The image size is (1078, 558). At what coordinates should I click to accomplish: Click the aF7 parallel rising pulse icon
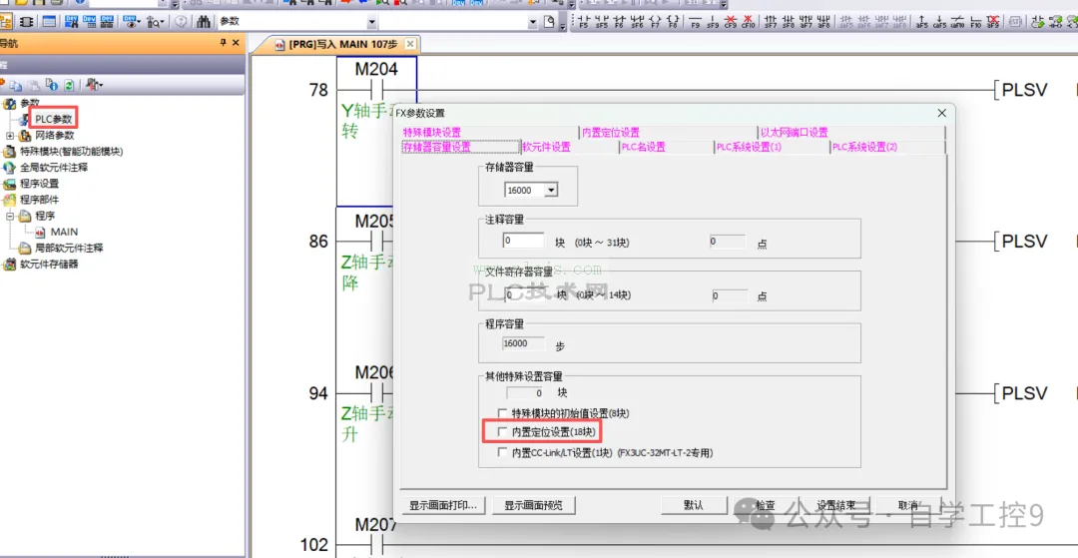coord(806,21)
